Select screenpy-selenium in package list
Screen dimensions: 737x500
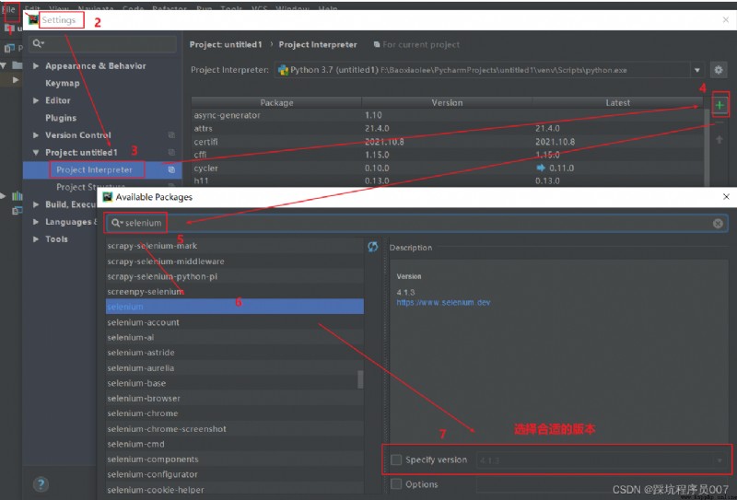tap(235, 291)
